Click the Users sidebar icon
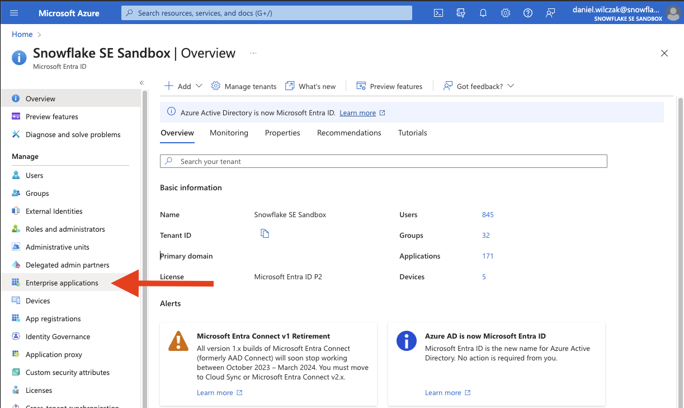This screenshot has width=684, height=408. 16,175
